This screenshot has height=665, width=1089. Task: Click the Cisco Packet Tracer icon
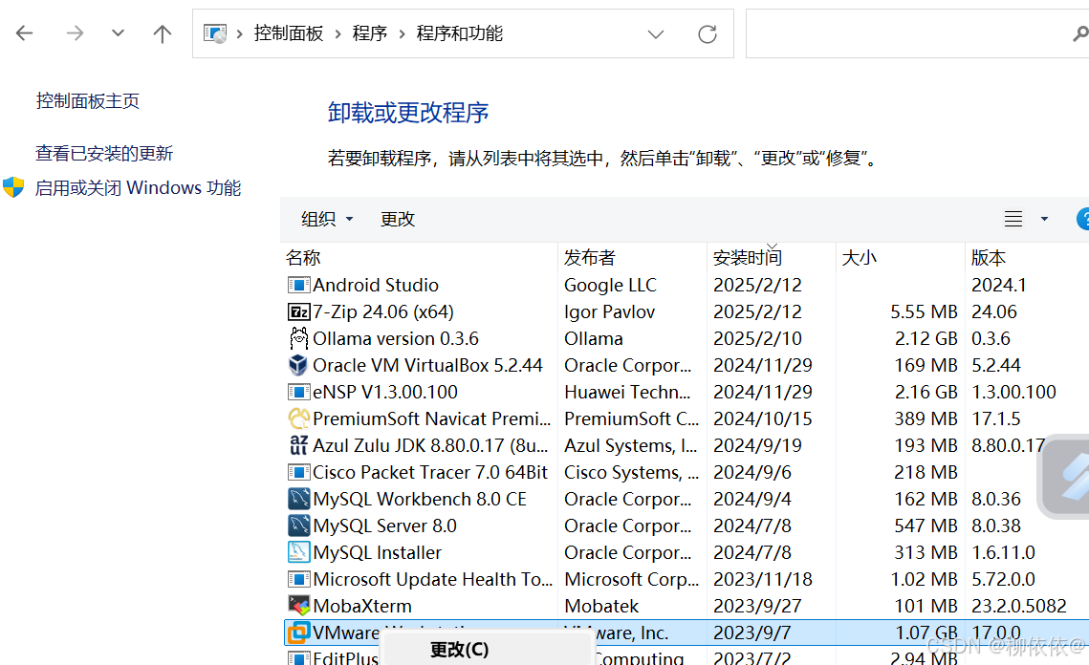[298, 473]
